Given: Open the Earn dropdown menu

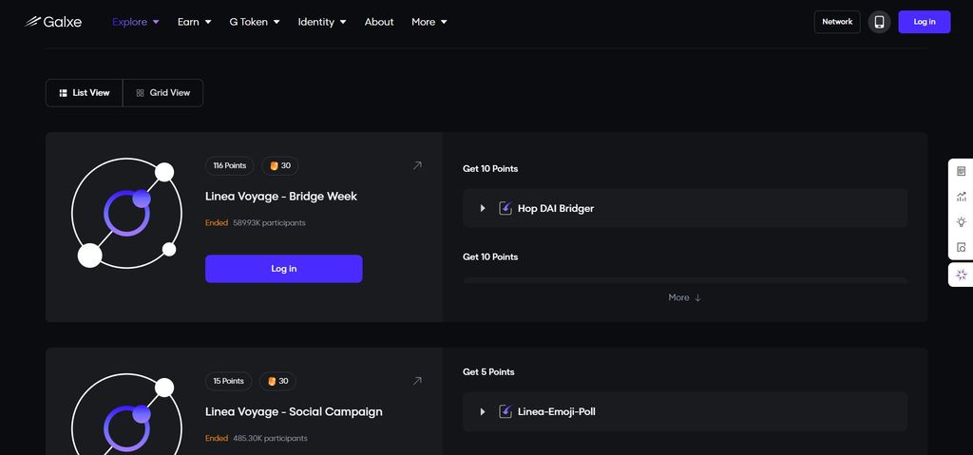Looking at the screenshot, I should (x=194, y=22).
